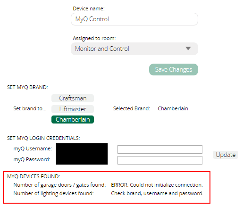The width and height of the screenshot is (243, 206).
Task: Focus the Device name text field
Action: pyautogui.click(x=134, y=19)
